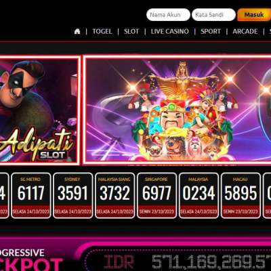Click the Kata Sandi password field
The height and width of the screenshot is (271, 271).
click(213, 15)
